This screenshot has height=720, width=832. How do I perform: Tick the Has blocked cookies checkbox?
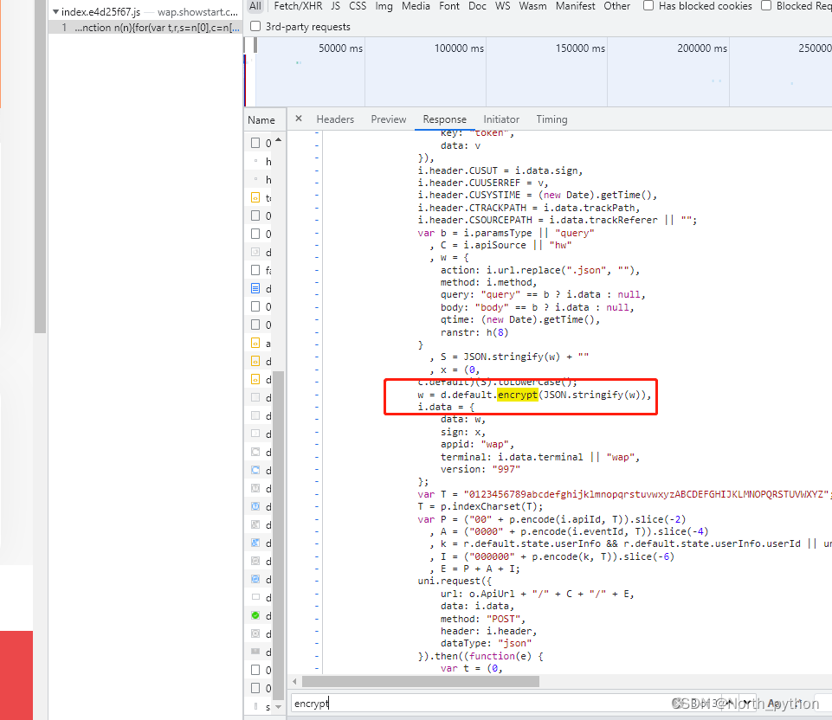(648, 6)
